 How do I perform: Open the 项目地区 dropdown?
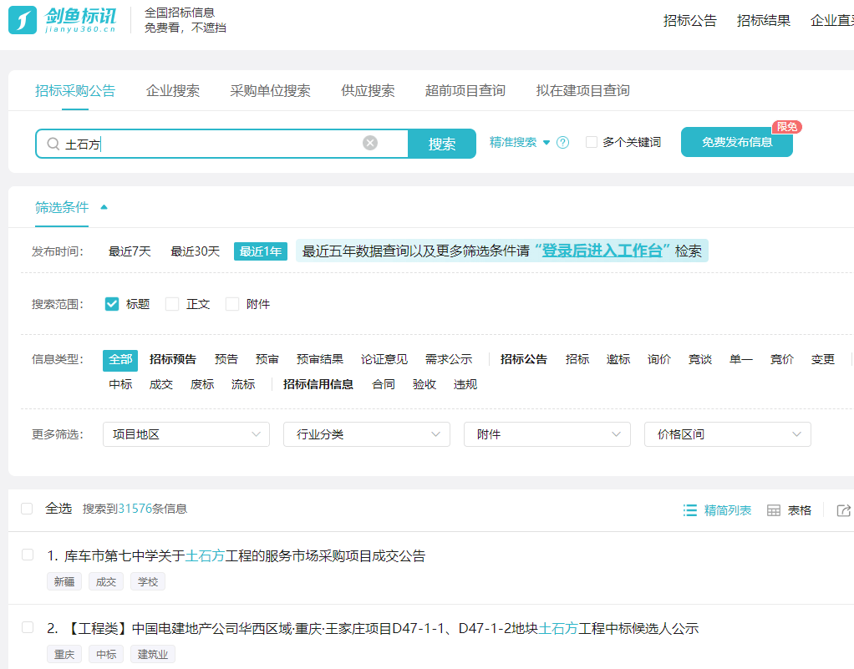(186, 434)
